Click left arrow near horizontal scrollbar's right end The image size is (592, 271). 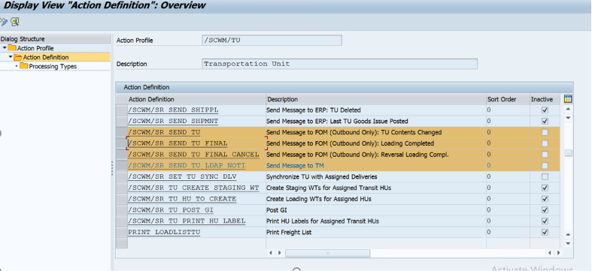pos(549,253)
